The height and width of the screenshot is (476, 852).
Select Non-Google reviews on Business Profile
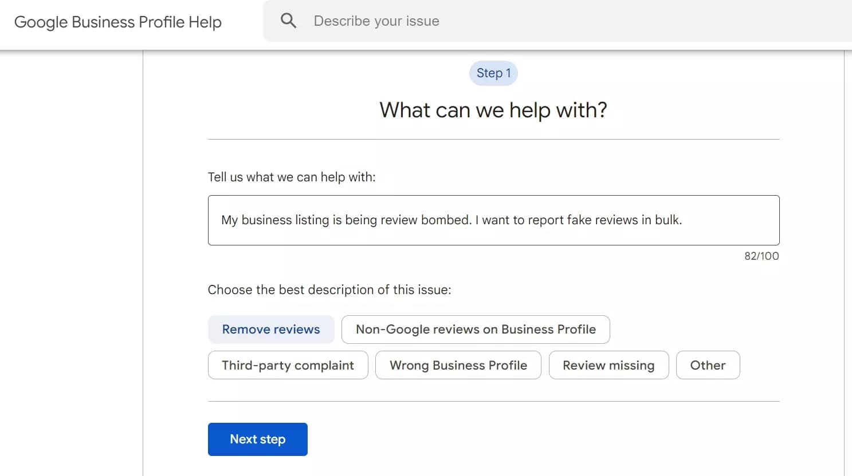(x=475, y=330)
